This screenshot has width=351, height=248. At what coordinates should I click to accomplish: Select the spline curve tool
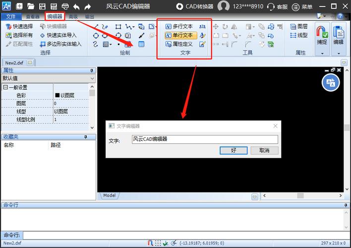[95, 44]
